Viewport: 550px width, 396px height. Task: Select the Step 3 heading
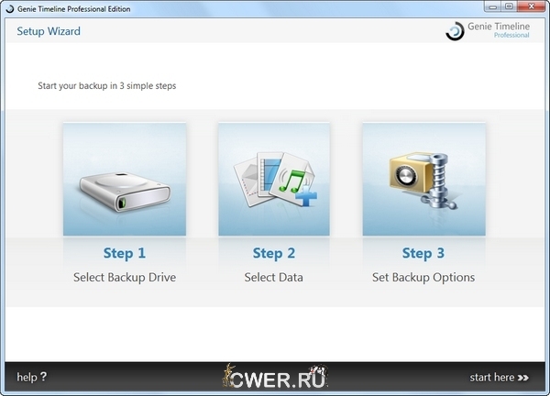click(x=423, y=253)
